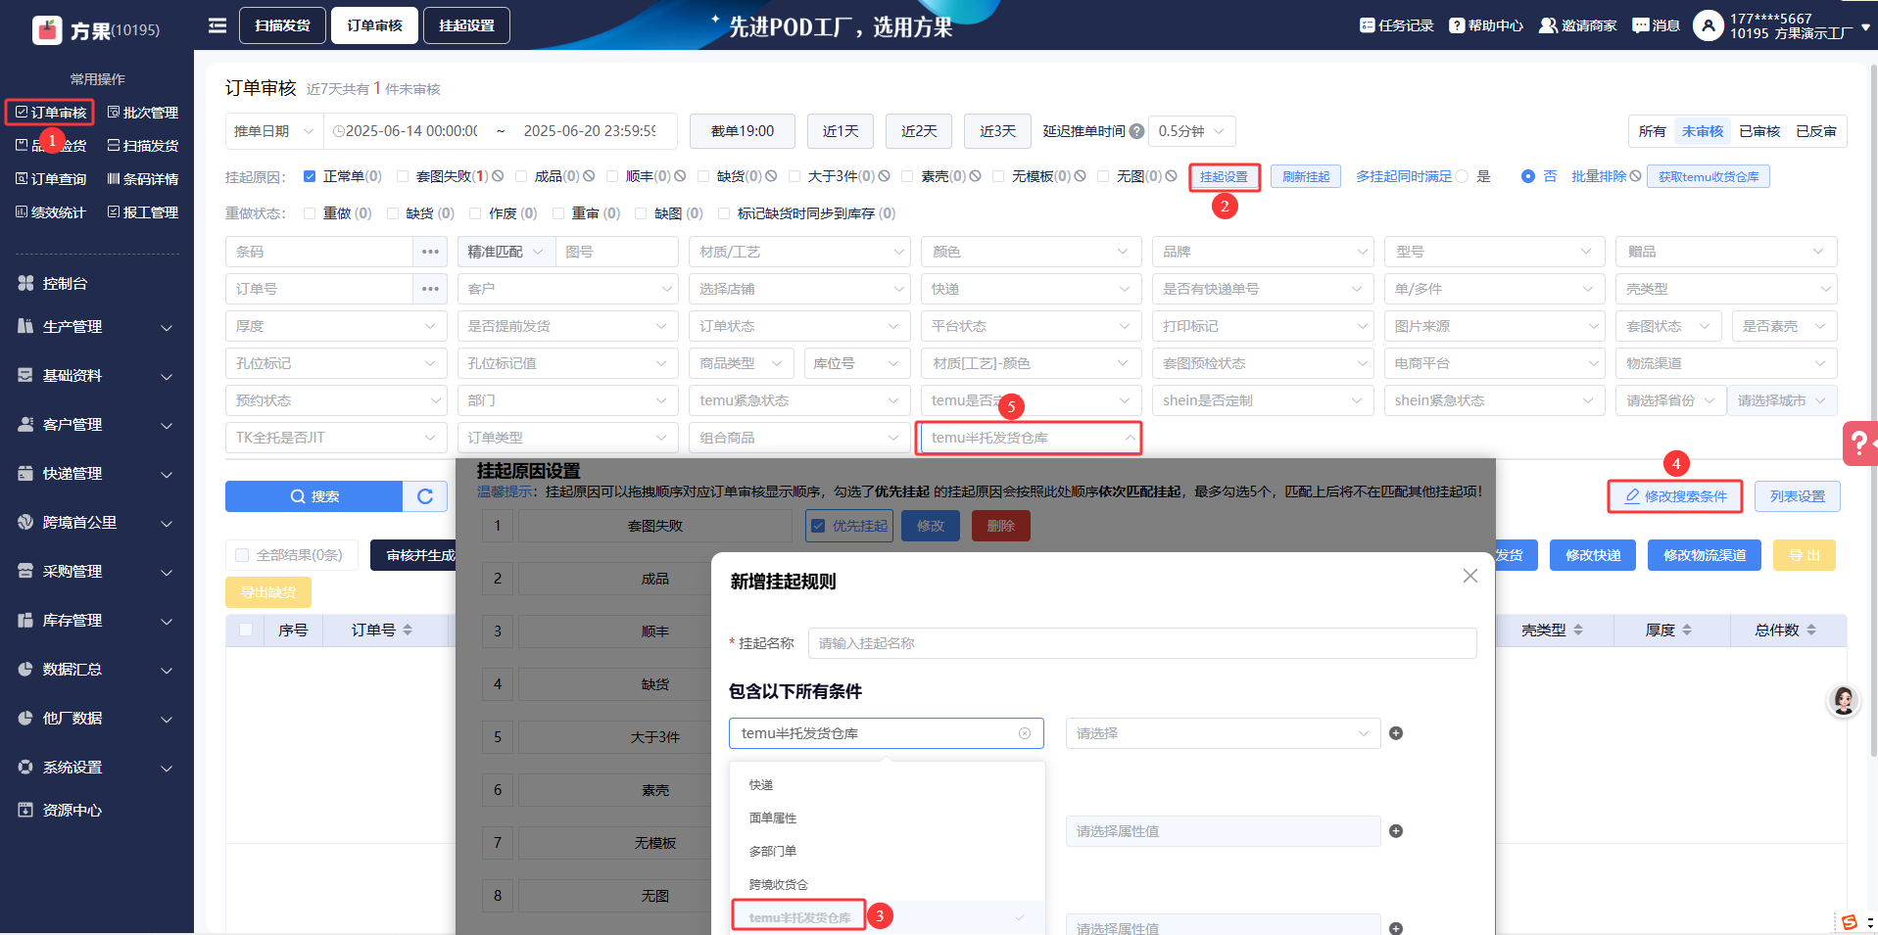
Task: Click 邀请商家 in the top header
Action: coord(1578,25)
